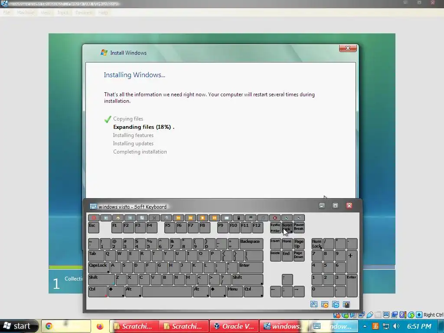Click the mouse integration status icon
The image size is (444, 333).
(x=411, y=315)
